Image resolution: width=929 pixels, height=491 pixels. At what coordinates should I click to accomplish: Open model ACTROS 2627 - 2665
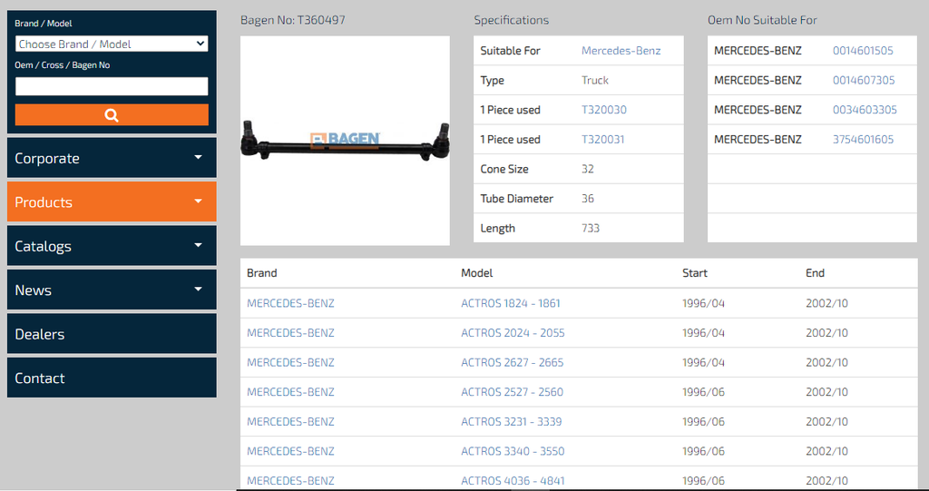[x=512, y=362]
